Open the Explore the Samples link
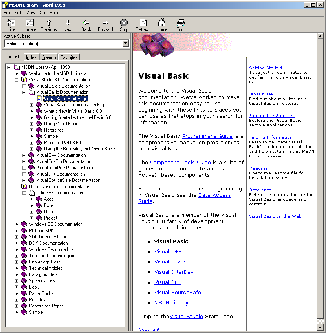This screenshot has width=326, height=333. point(272,115)
